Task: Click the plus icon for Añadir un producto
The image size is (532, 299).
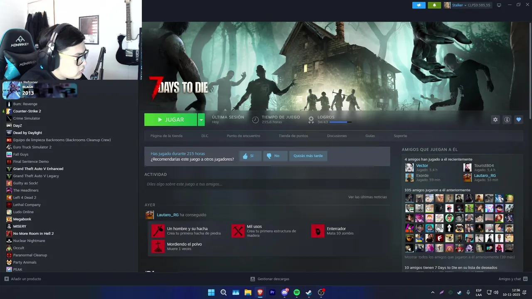Action: (6, 279)
